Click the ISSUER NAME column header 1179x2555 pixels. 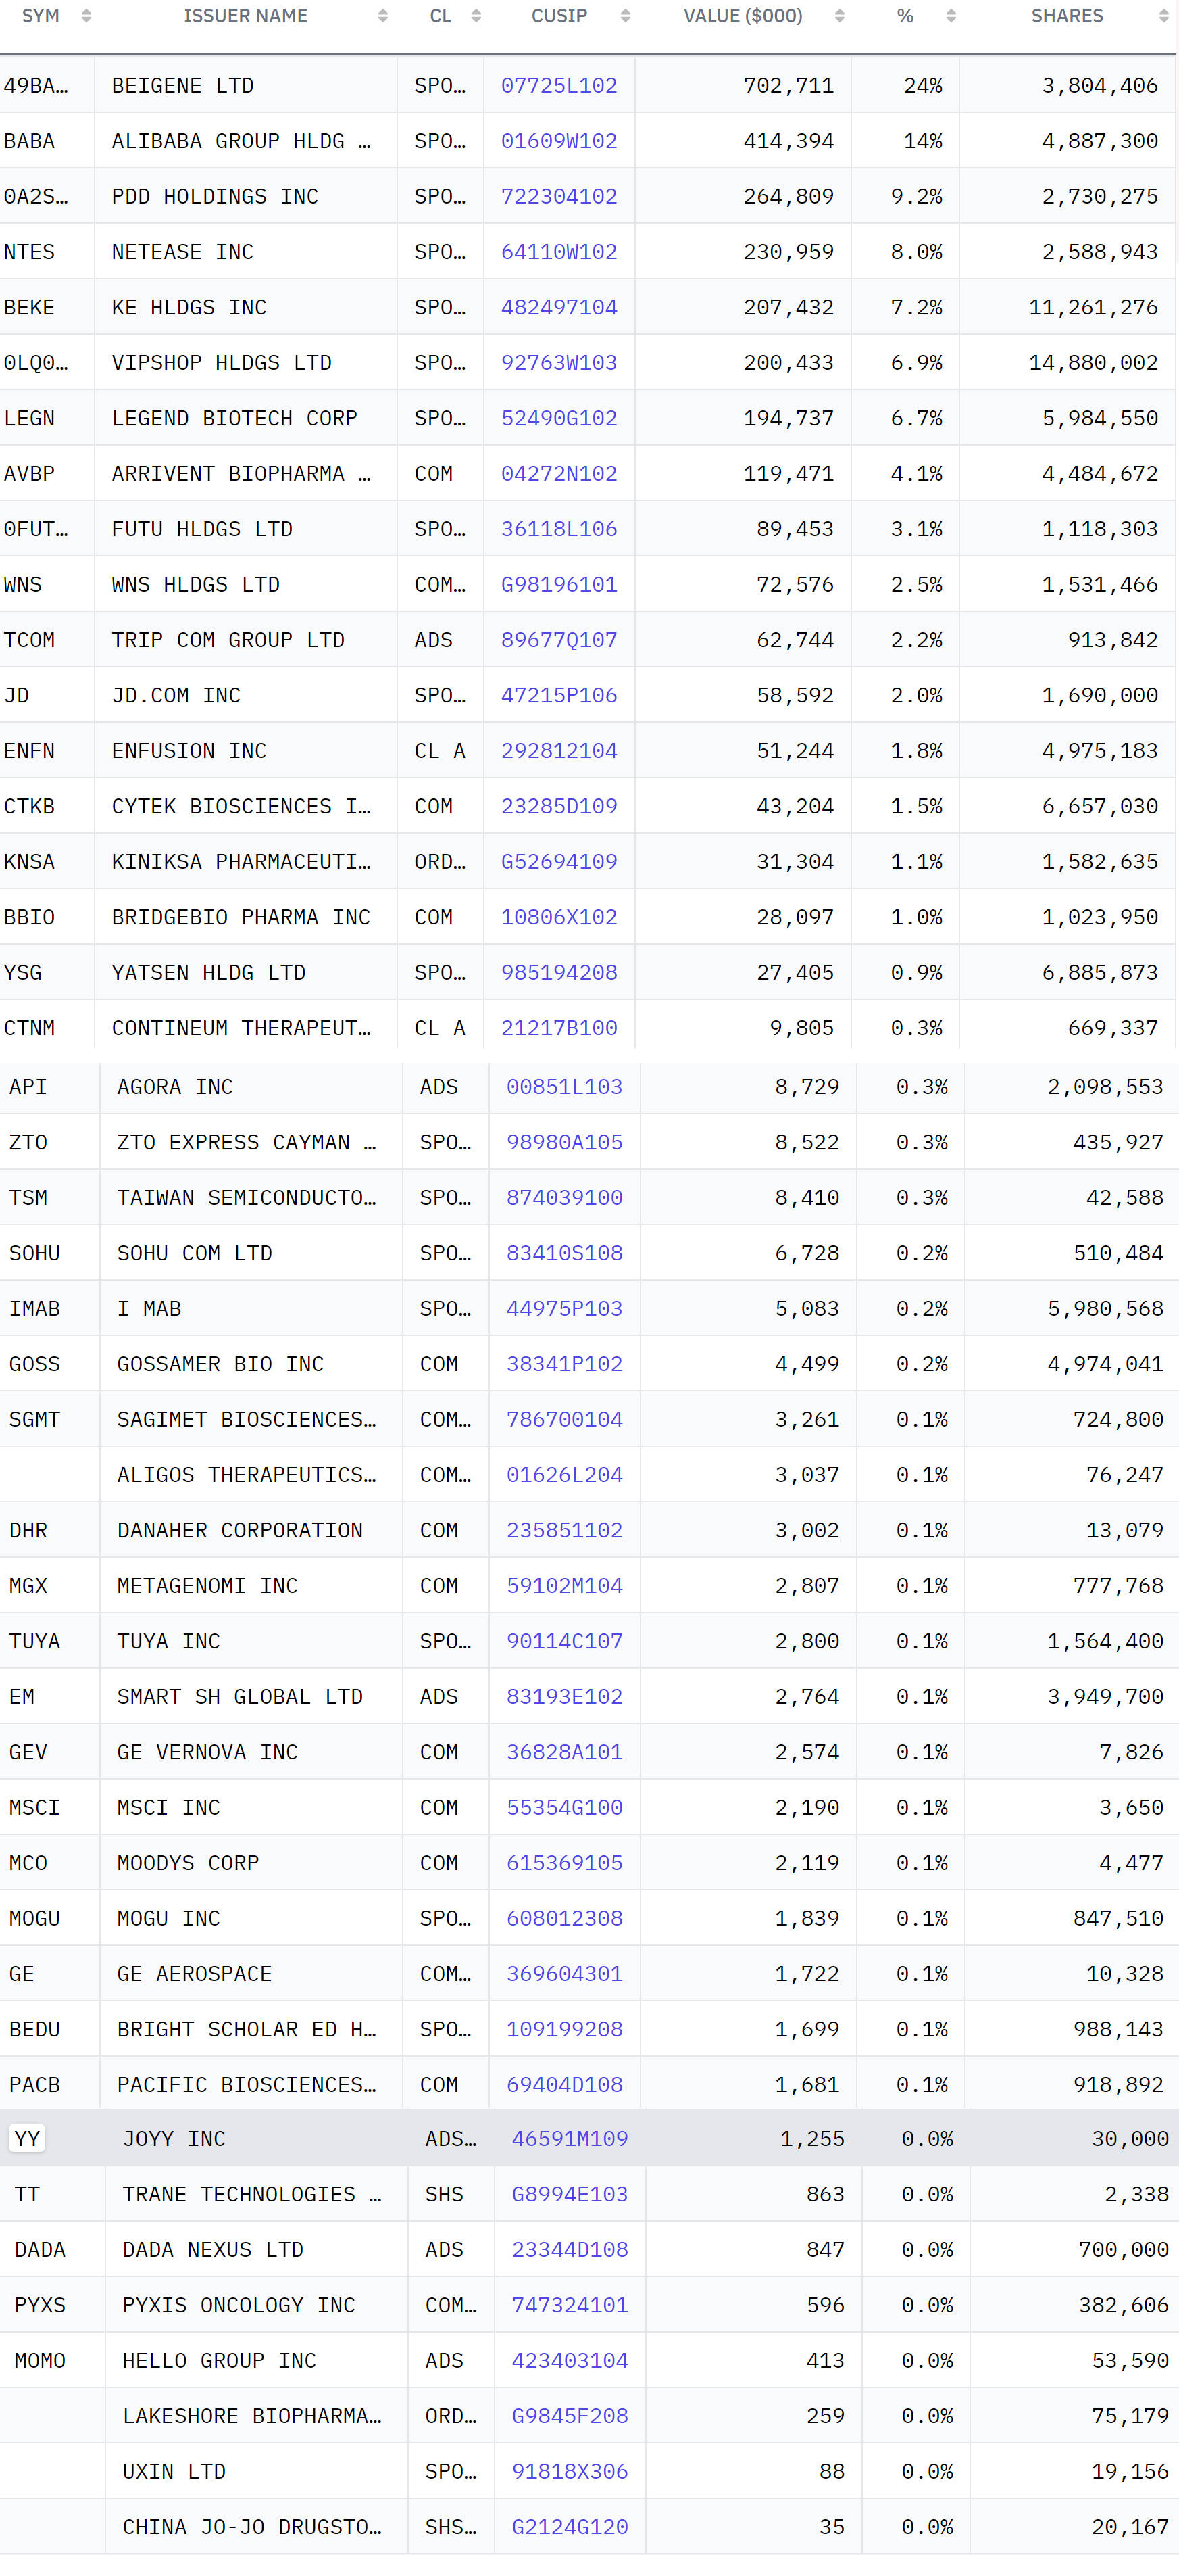click(x=245, y=16)
